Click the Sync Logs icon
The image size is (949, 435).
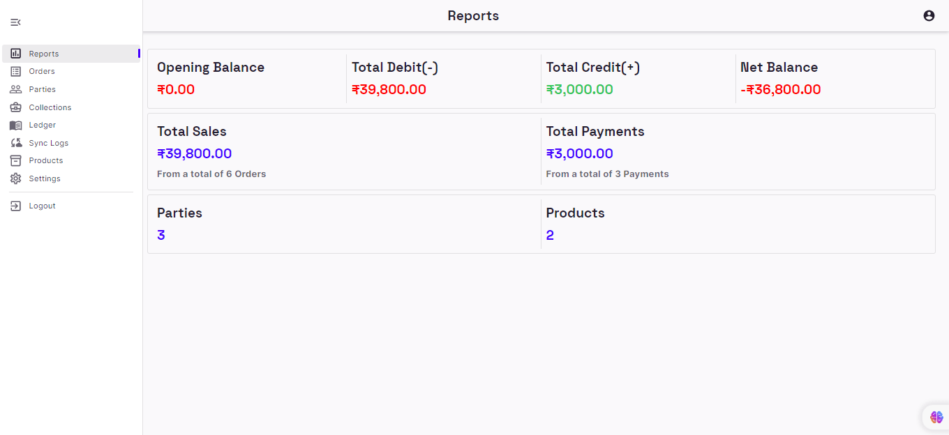15,143
